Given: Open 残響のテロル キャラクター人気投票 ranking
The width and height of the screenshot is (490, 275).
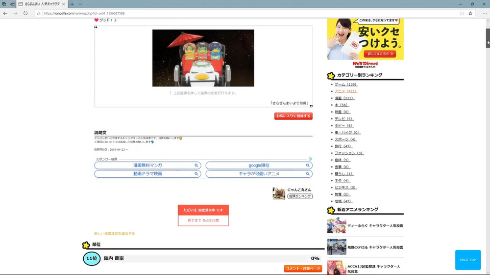Looking at the screenshot, I should tap(375, 248).
